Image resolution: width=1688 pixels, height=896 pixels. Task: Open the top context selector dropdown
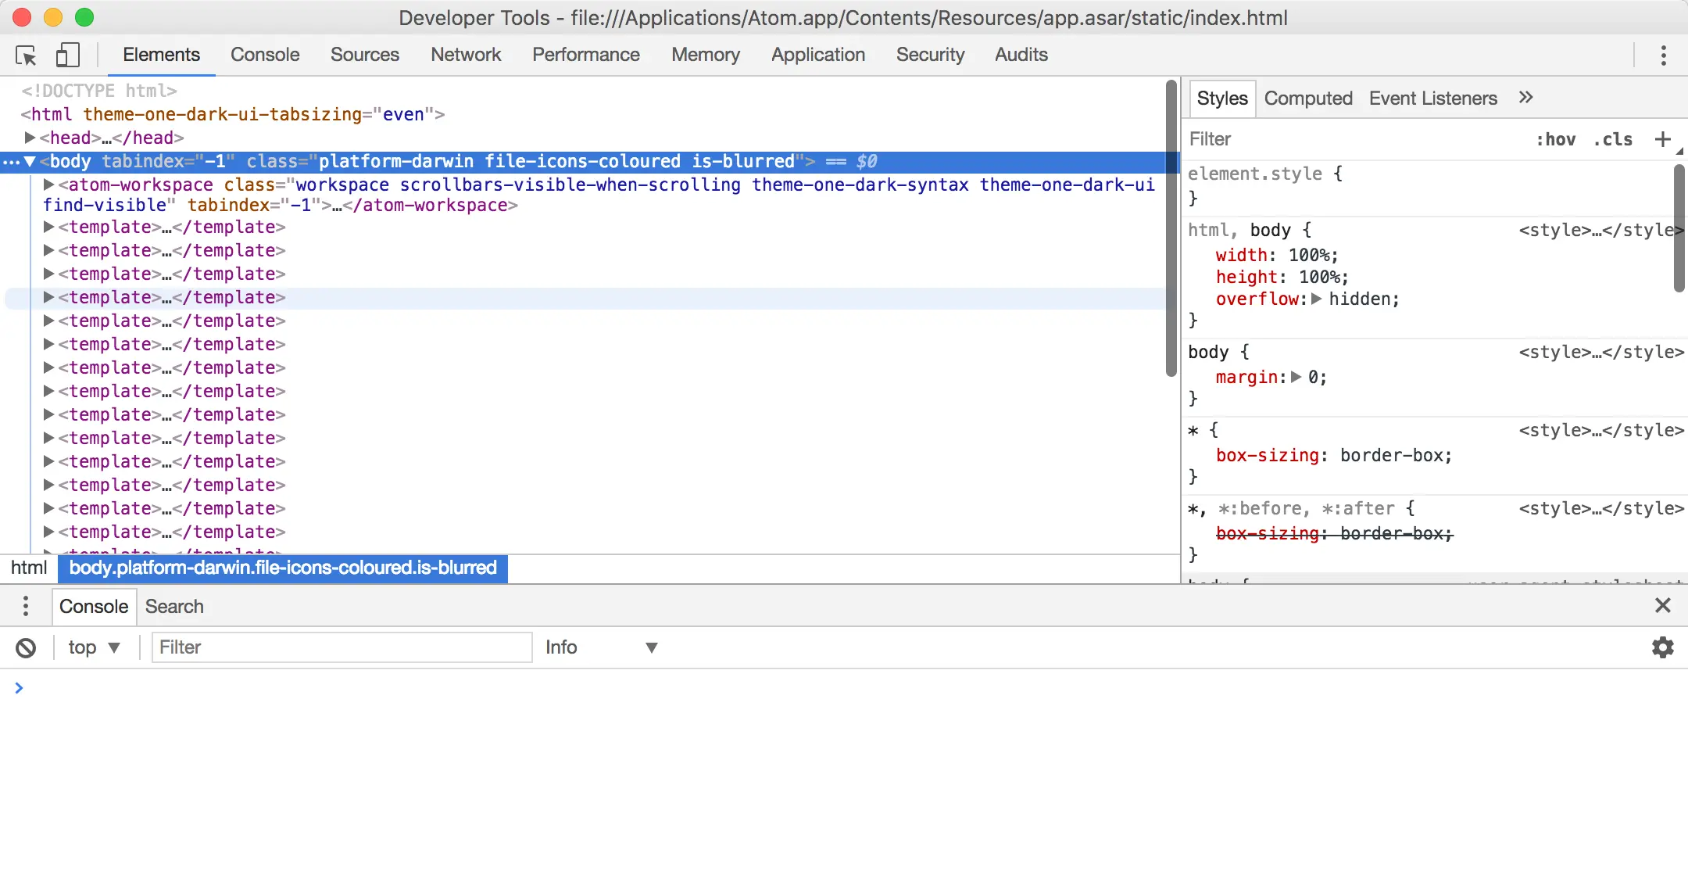pyautogui.click(x=94, y=647)
